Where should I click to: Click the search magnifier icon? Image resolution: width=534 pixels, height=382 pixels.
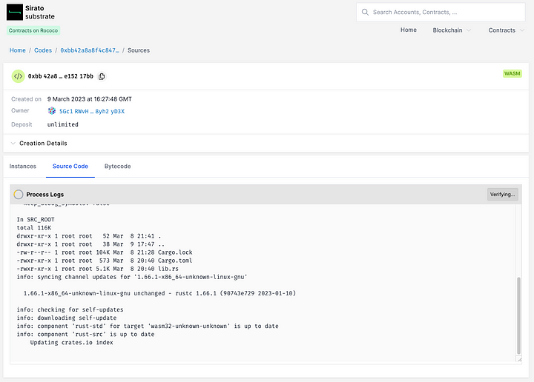pos(366,12)
